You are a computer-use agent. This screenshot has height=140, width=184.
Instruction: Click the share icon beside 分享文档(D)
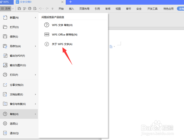click(x=5, y=85)
